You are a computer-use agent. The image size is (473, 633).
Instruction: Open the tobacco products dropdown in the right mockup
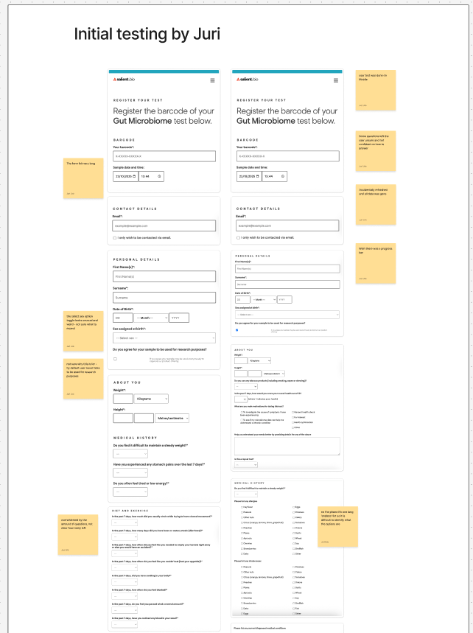pyautogui.click(x=246, y=386)
